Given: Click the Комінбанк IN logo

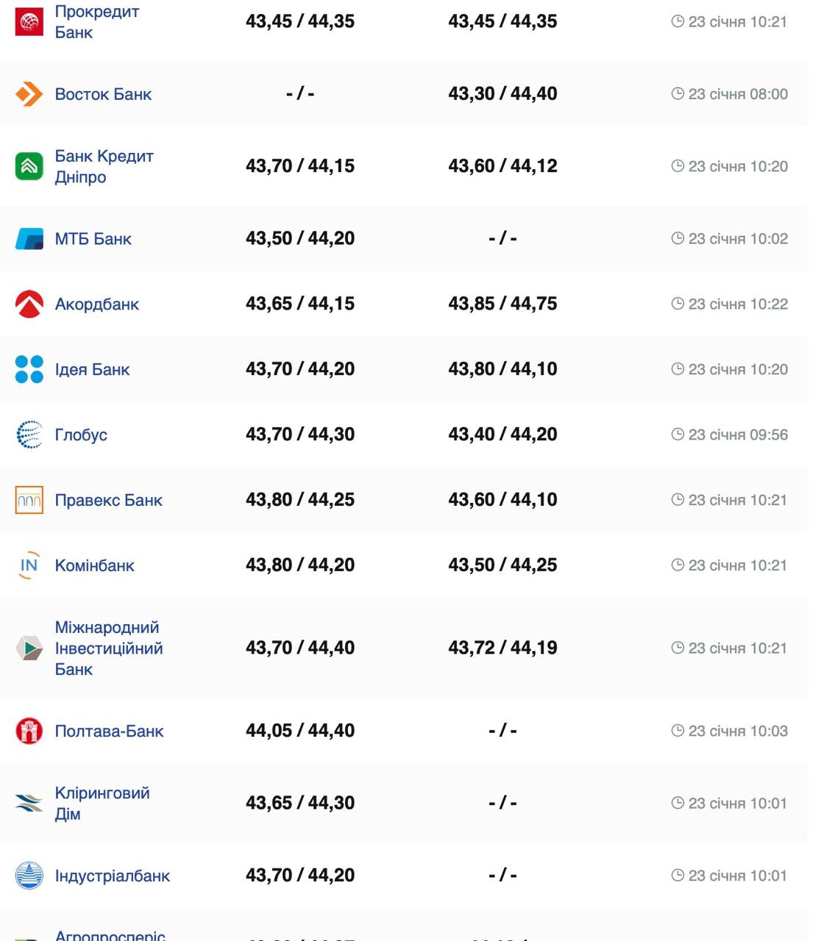Looking at the screenshot, I should coord(29,565).
